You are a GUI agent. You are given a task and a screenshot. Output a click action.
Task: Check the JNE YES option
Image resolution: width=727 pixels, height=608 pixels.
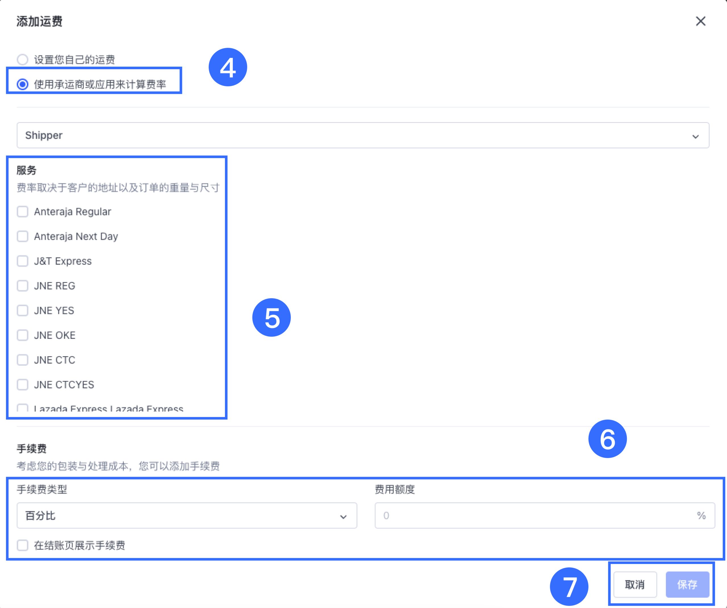coord(22,310)
